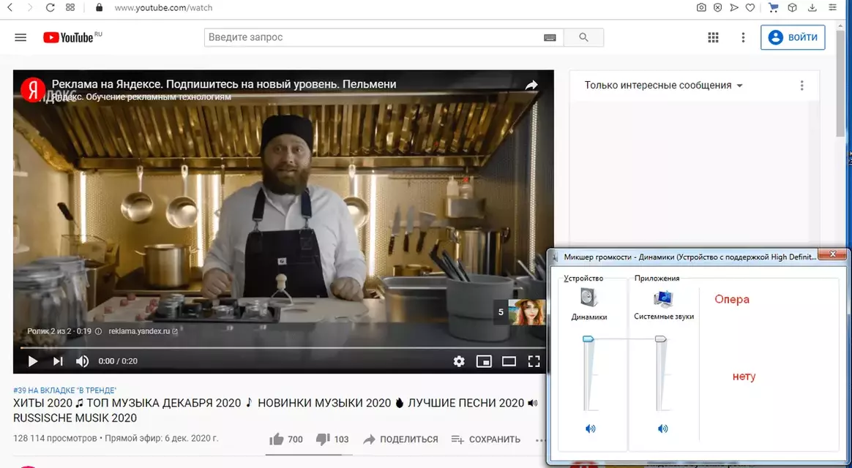Open the ad blocker shield icon
852x468 pixels.
[718, 7]
